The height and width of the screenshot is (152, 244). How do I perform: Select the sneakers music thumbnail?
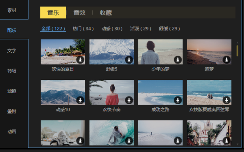[63, 133]
